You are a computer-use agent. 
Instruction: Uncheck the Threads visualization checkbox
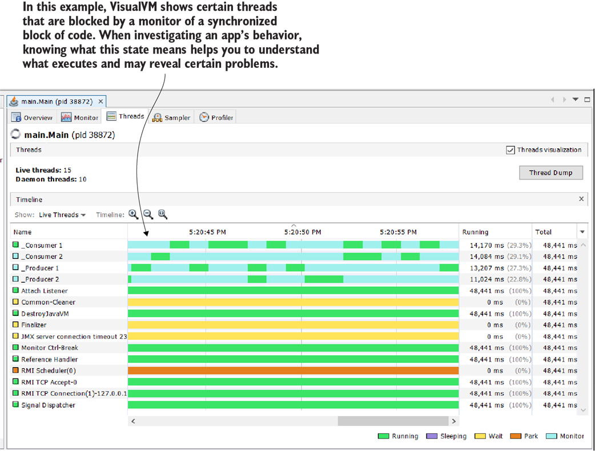[x=510, y=150]
